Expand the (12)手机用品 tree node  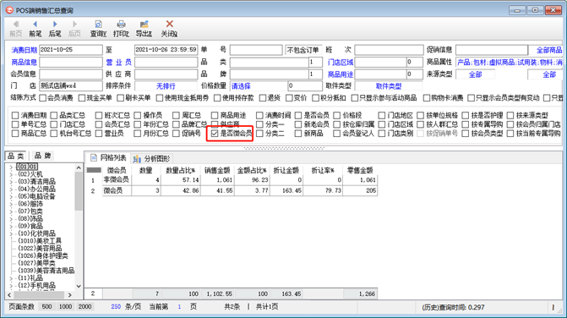tap(11, 285)
